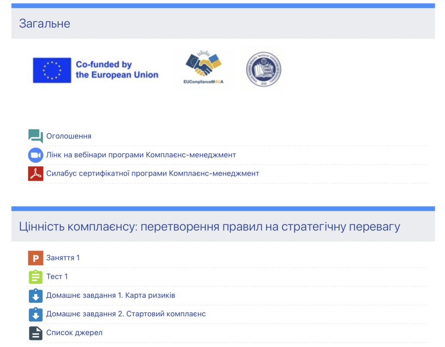This screenshot has height=347, width=445.
Task: Select the Цінність комплаєнсу section heading
Action: click(209, 227)
